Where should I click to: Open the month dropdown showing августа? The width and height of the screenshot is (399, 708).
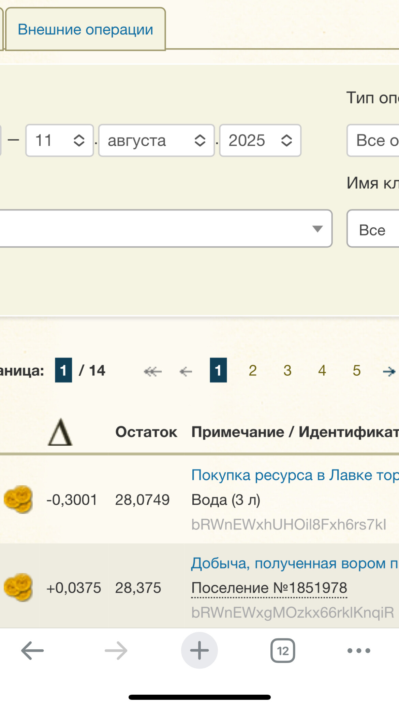pyautogui.click(x=156, y=141)
